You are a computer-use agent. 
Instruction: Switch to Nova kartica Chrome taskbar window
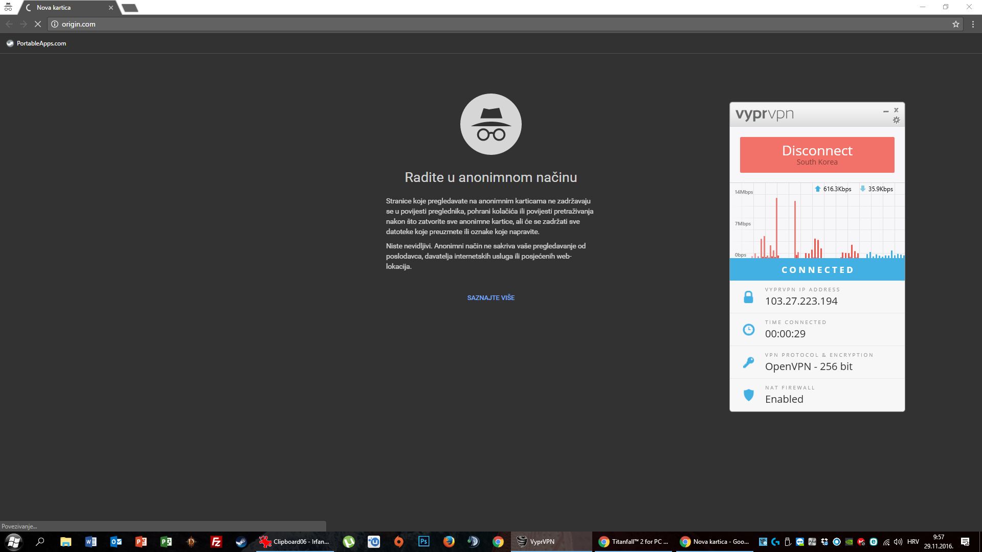pyautogui.click(x=716, y=542)
